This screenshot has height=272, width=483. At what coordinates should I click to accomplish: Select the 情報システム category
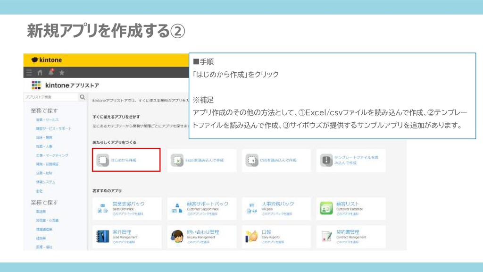46,182
